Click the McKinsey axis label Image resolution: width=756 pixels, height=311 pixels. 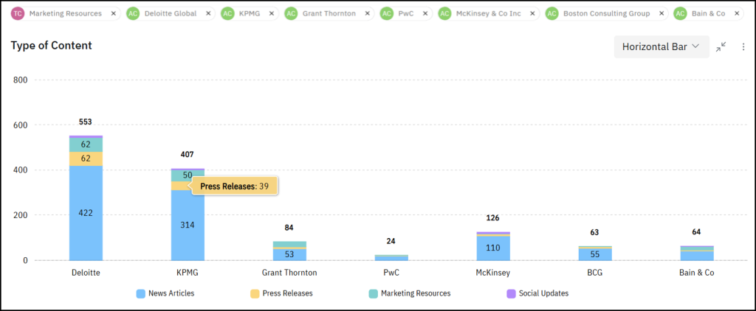pyautogui.click(x=493, y=273)
